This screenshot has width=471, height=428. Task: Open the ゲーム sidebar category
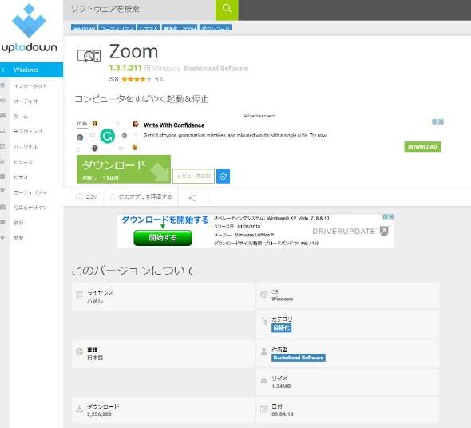pos(21,117)
